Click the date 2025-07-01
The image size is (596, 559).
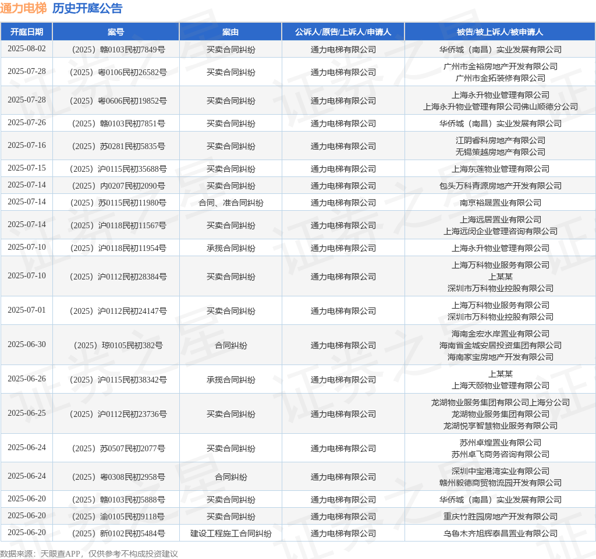coord(27,310)
